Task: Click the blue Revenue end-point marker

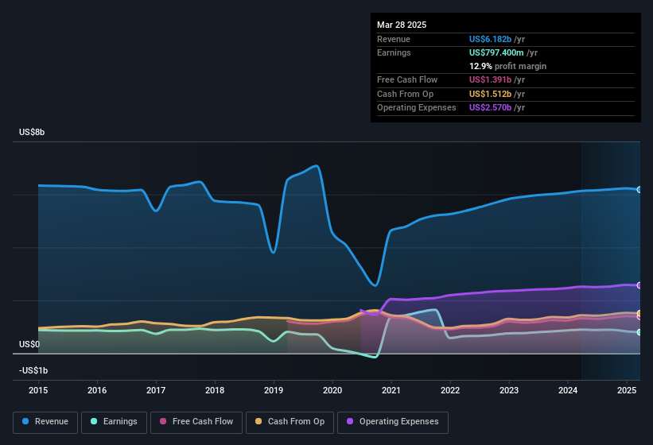Action: click(639, 190)
